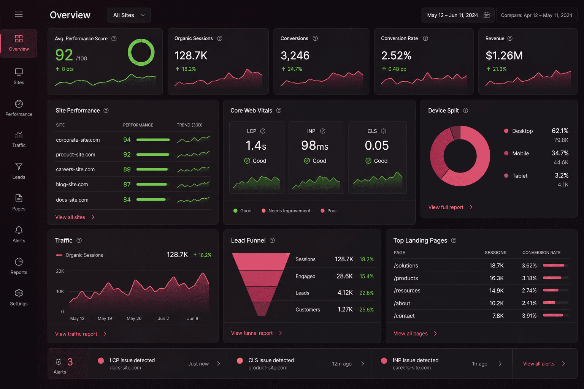Click help icon beside Top Landing Pages
The image size is (584, 389).
[x=454, y=240]
